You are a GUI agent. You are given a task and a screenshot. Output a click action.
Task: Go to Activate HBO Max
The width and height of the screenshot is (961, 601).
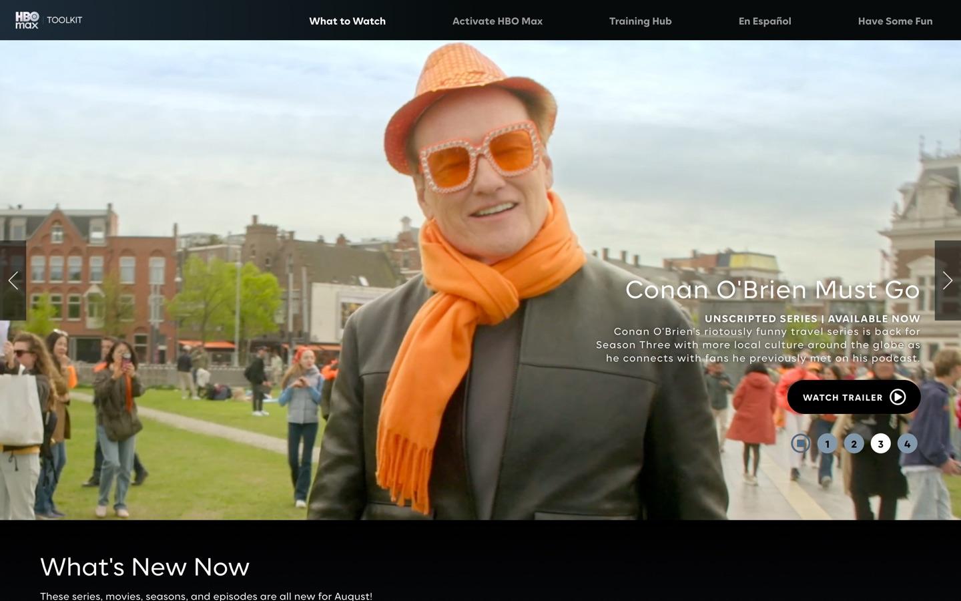[x=497, y=21]
